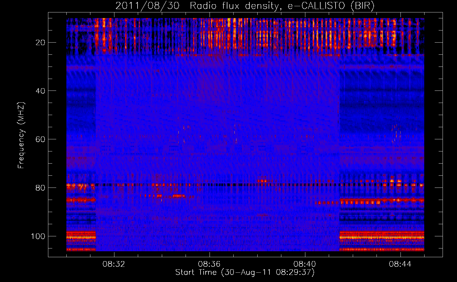Click the 100 MHz frequency tick label
This screenshot has height=282, width=457.
(x=38, y=236)
